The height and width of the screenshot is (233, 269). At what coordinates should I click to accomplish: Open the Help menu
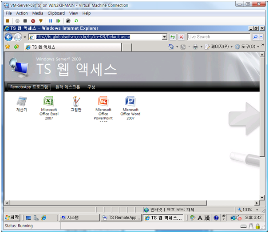pos(86,13)
